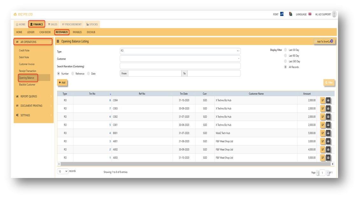Open Receipt Transaction in sidebar
Screen dimensions: 359x199
(x=27, y=71)
